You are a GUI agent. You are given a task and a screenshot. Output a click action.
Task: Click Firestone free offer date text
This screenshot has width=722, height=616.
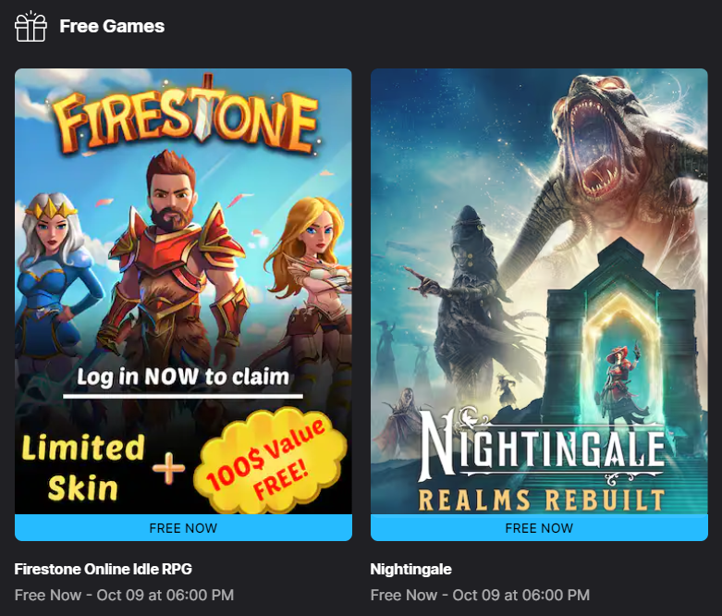[x=124, y=595]
